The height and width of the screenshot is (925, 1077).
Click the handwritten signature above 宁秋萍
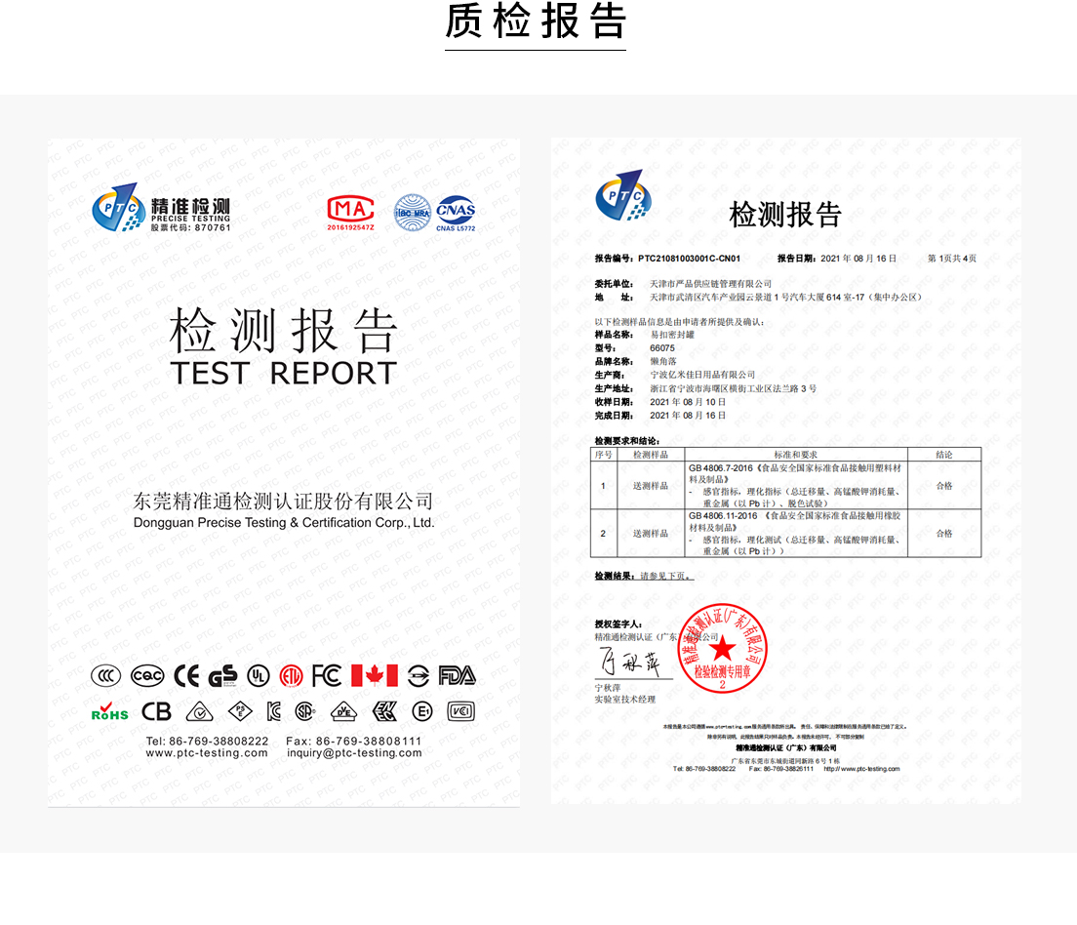(x=630, y=663)
